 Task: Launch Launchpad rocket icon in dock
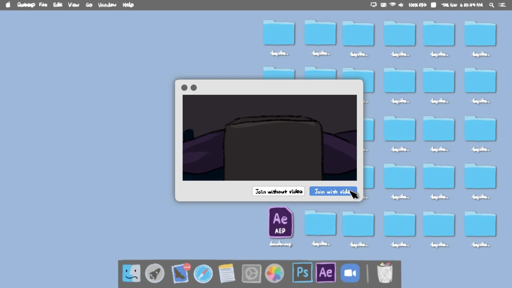[155, 273]
